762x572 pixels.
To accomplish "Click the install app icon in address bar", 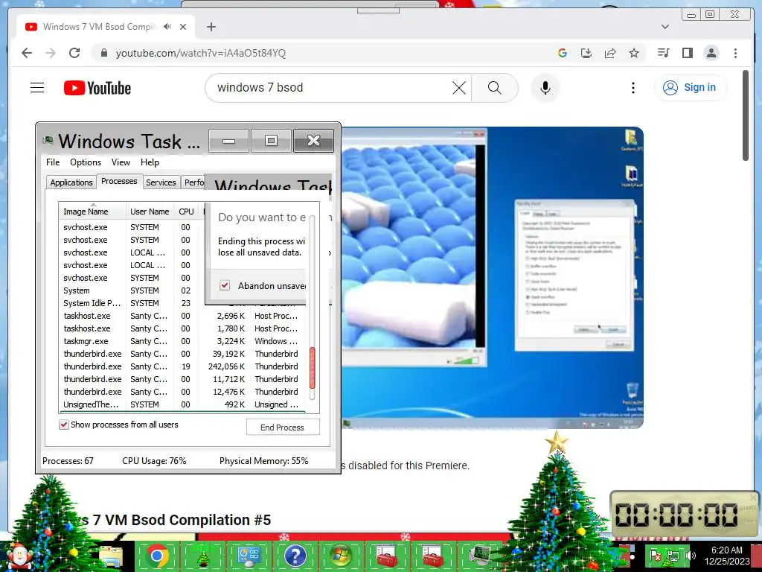I will (x=586, y=53).
